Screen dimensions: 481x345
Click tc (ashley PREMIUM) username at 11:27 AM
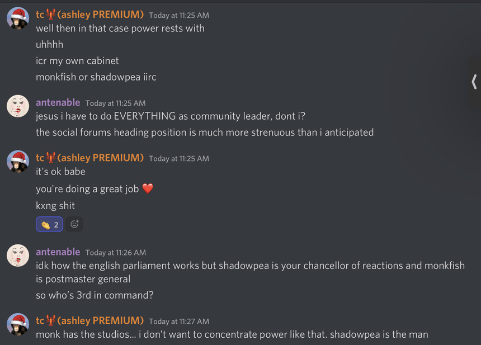pos(89,320)
